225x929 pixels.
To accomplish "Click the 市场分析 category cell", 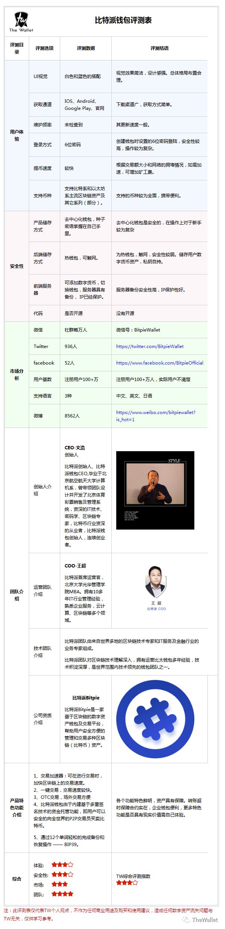I will click(17, 374).
